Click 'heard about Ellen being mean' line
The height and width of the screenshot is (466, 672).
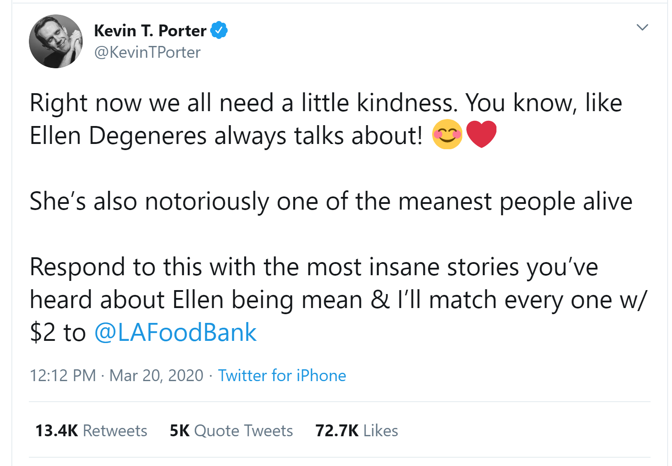338,300
